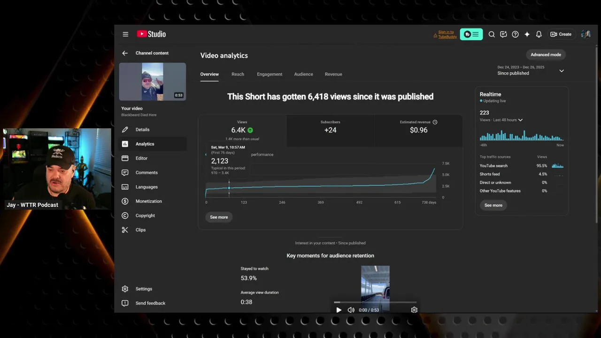Click See more in the Realtime panel

tap(493, 205)
